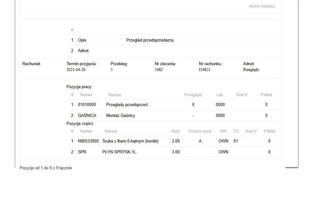
Task: Click the 'Montaż Gaśnicy' row name
Action: 120,115
